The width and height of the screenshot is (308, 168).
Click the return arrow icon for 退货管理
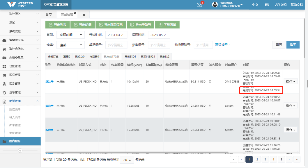point(4,92)
